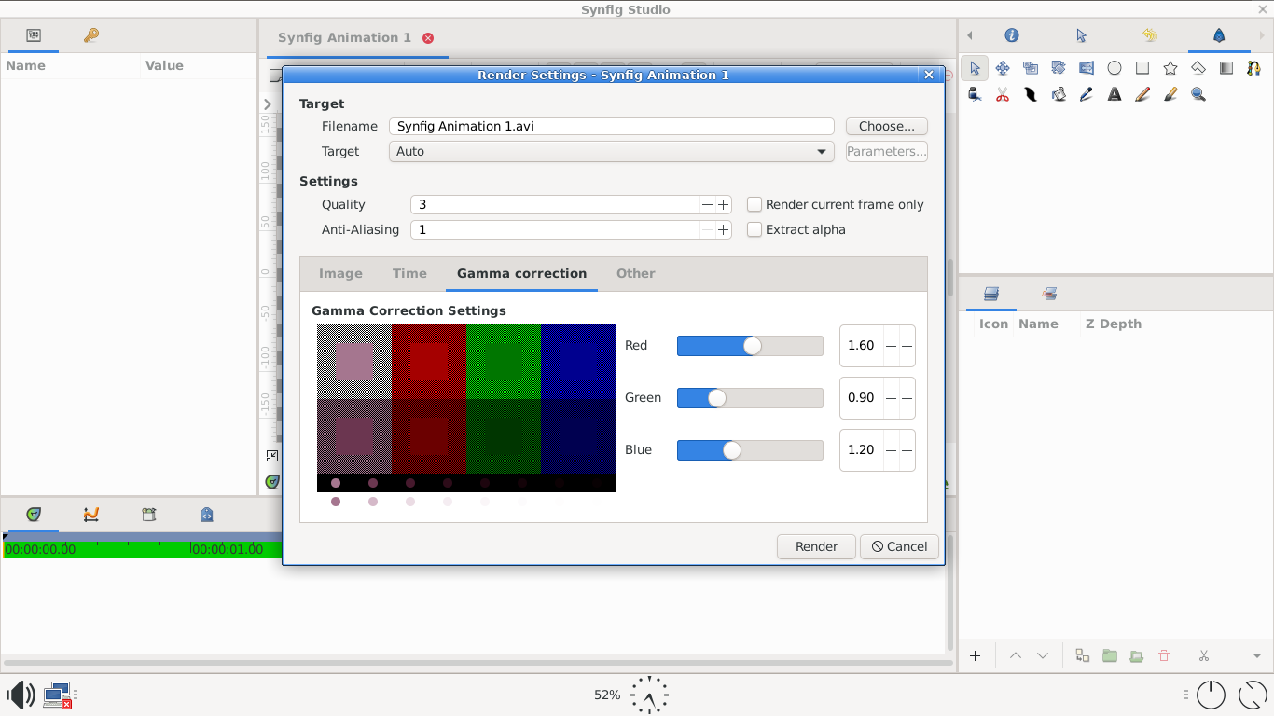Image resolution: width=1274 pixels, height=716 pixels.
Task: Close the Synfig Animation 1 document tab
Action: (x=428, y=38)
